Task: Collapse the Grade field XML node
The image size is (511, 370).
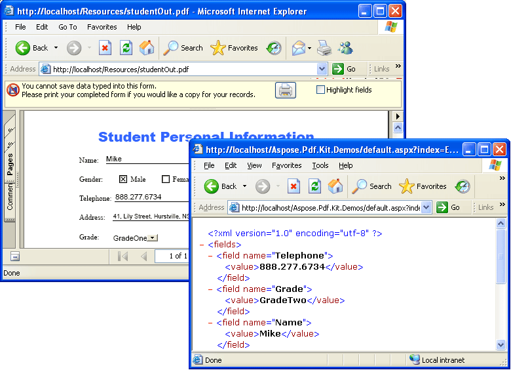Action: pos(210,289)
